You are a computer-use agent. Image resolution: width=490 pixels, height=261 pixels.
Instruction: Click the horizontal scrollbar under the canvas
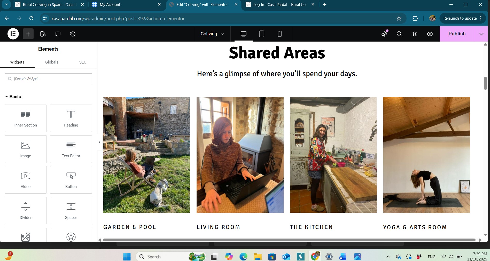tap(289, 240)
